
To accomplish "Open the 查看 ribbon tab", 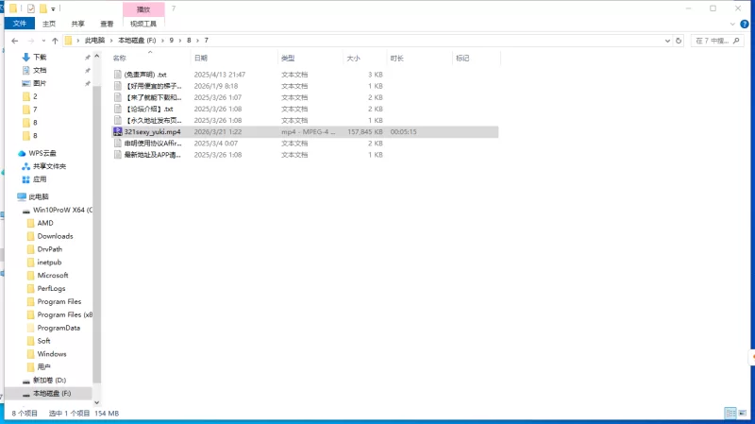I will [107, 23].
